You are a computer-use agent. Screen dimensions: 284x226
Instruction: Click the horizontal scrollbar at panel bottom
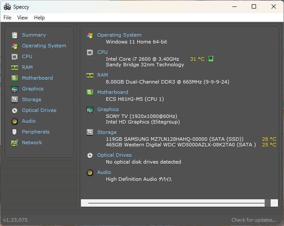pyautogui.click(x=179, y=203)
